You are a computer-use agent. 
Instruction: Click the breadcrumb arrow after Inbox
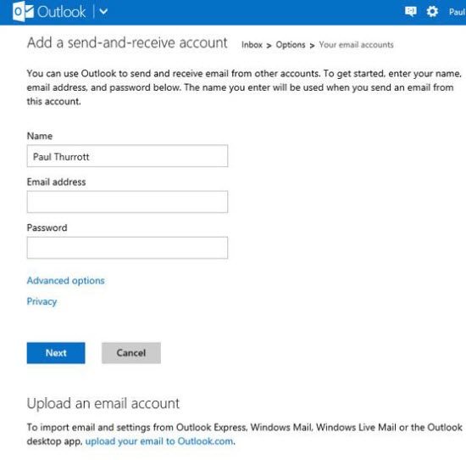point(269,46)
